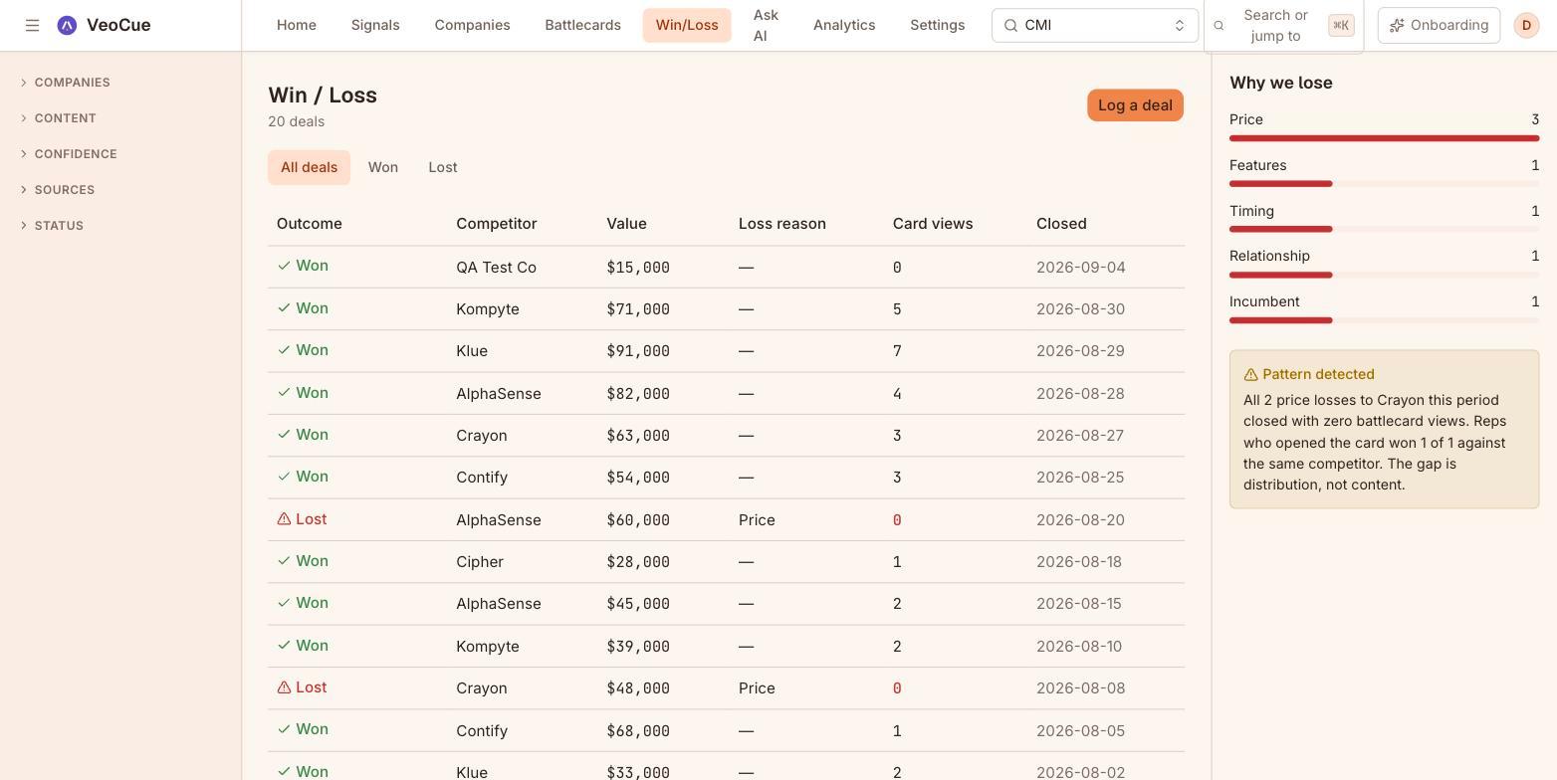Open the Signals nav tab

(375, 25)
